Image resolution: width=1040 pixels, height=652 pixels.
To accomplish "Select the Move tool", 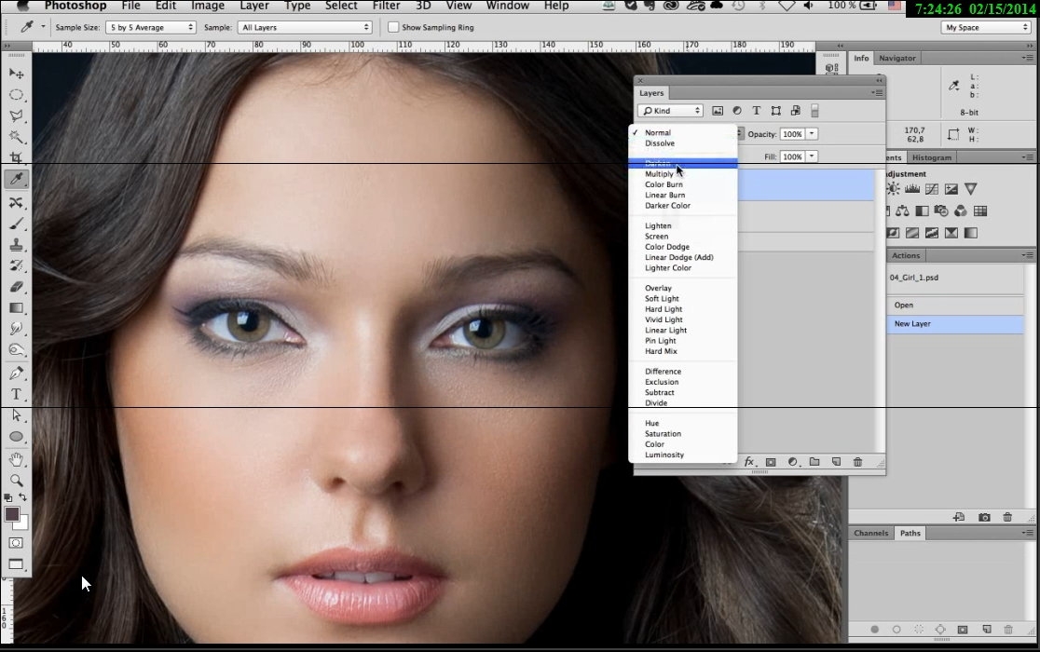I will pos(16,74).
